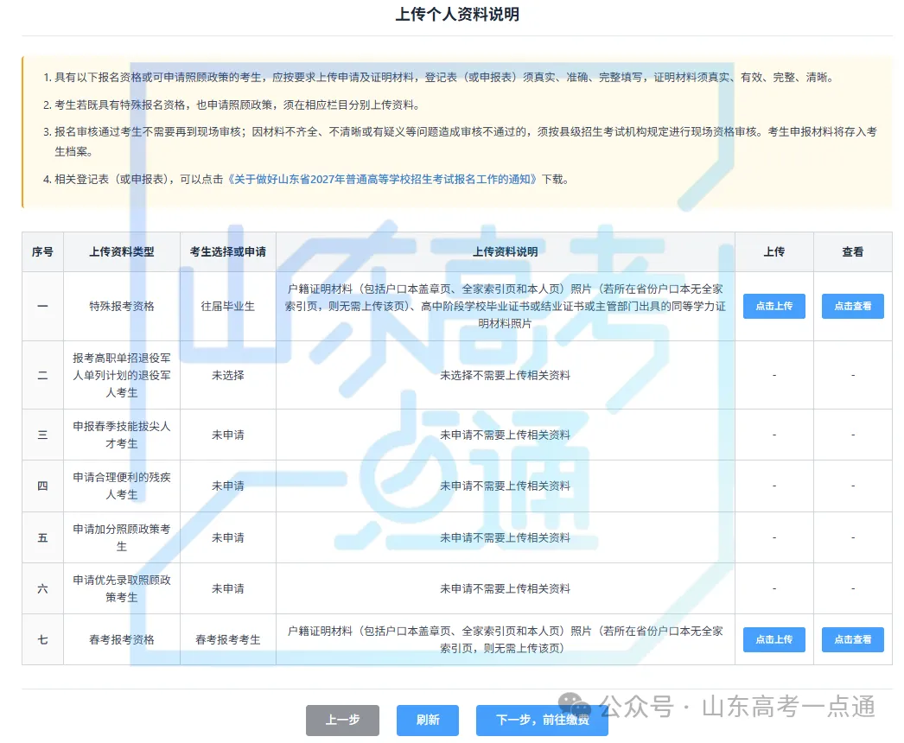Viewport: 904px width, 743px height.
Task: Select the 申报春季技能拔尖人才考生 cell
Action: (x=122, y=435)
